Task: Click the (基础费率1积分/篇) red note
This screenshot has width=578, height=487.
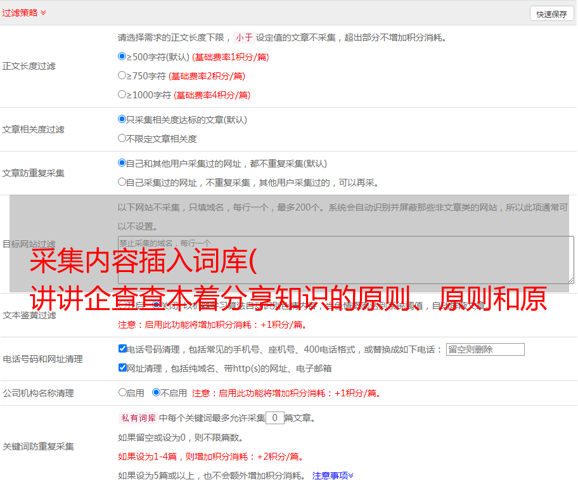Action: (231, 57)
